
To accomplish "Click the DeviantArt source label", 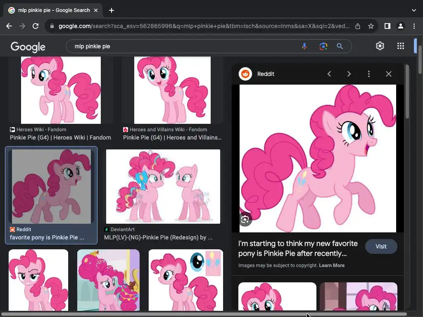I will coord(122,229).
